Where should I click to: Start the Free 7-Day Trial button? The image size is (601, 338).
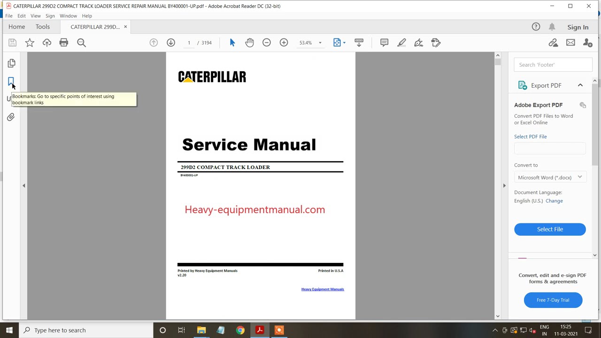(553, 300)
